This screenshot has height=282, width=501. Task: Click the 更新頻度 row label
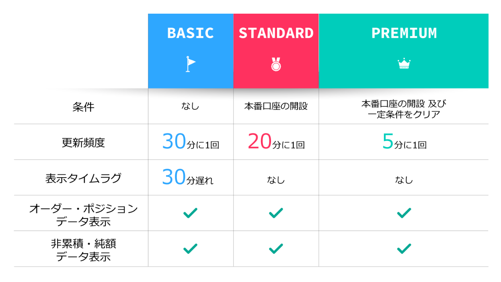pyautogui.click(x=83, y=142)
